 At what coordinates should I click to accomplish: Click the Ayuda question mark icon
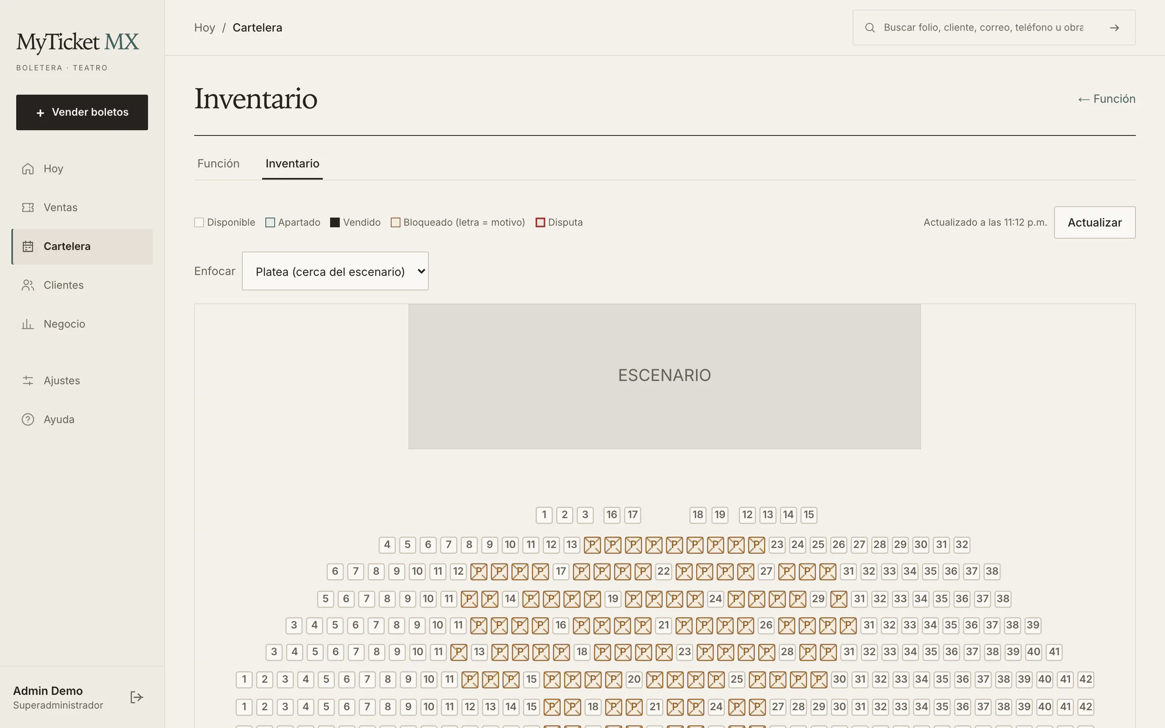click(28, 419)
